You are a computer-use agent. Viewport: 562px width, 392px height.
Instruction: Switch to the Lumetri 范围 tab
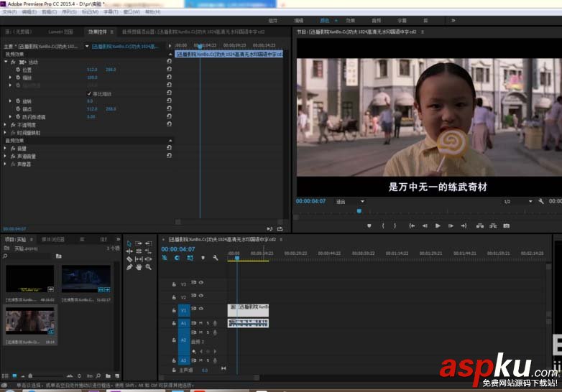click(59, 32)
